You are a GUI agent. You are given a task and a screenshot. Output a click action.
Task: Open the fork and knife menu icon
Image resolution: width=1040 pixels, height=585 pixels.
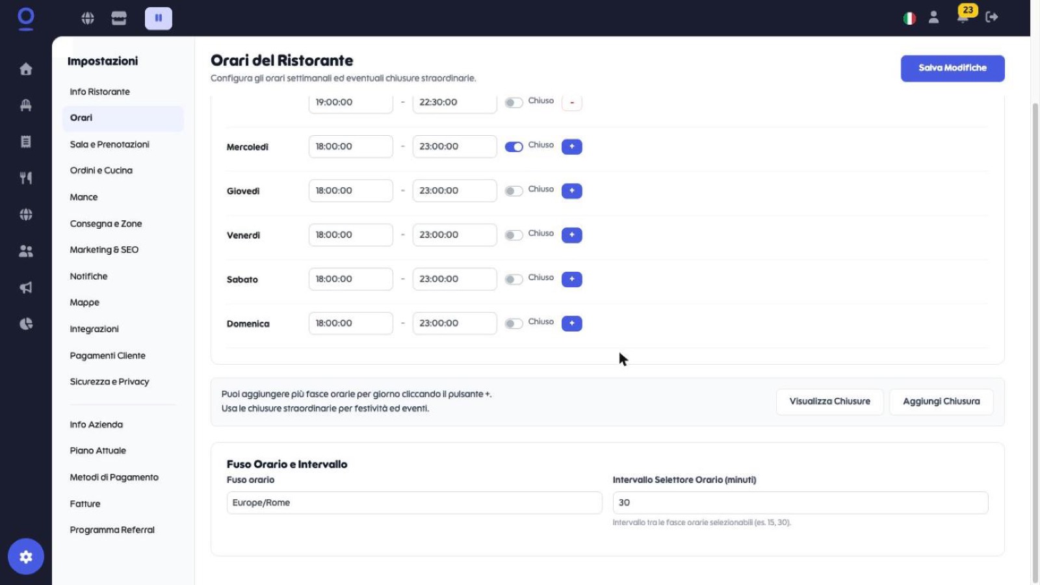click(x=26, y=178)
